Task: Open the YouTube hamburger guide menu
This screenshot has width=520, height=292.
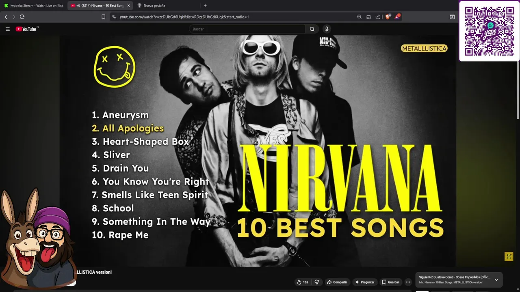Action: [8, 29]
